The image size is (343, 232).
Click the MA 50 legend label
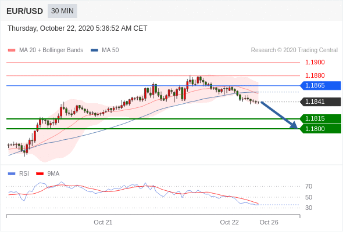[x=110, y=50]
